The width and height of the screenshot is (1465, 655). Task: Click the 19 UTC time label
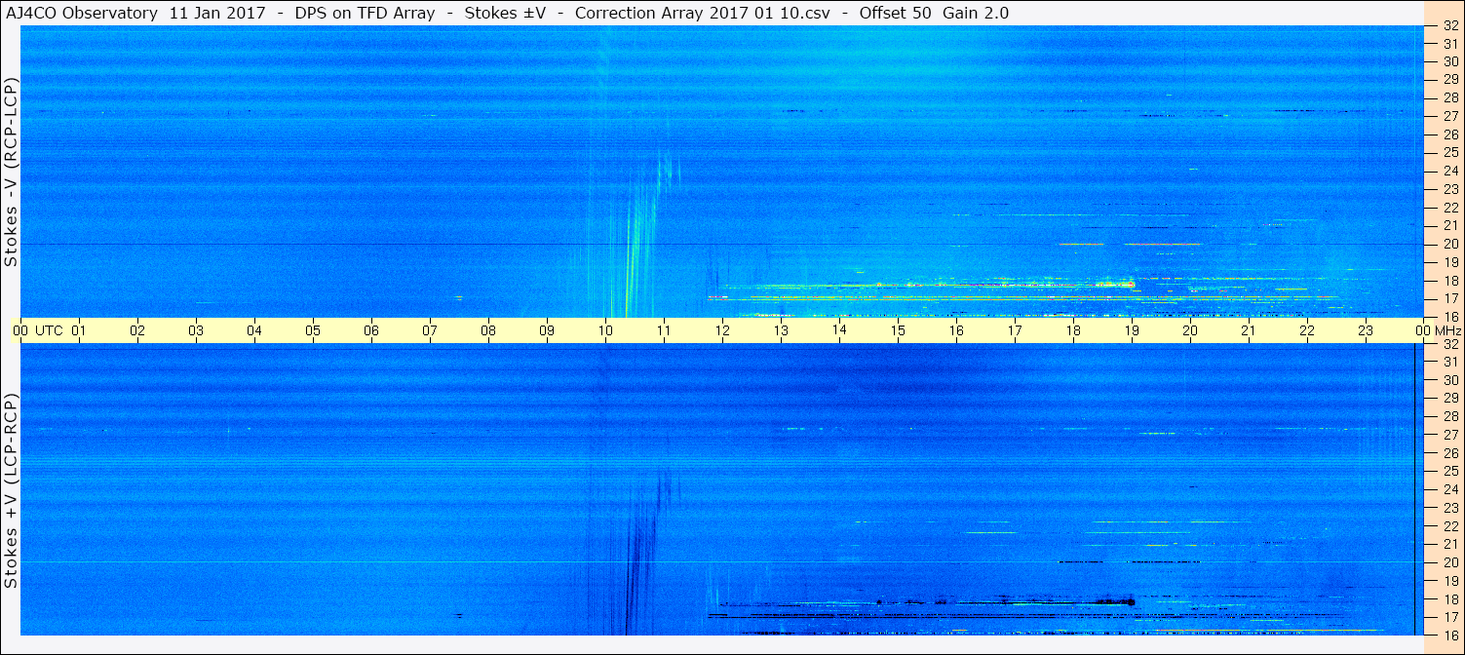(x=1132, y=330)
